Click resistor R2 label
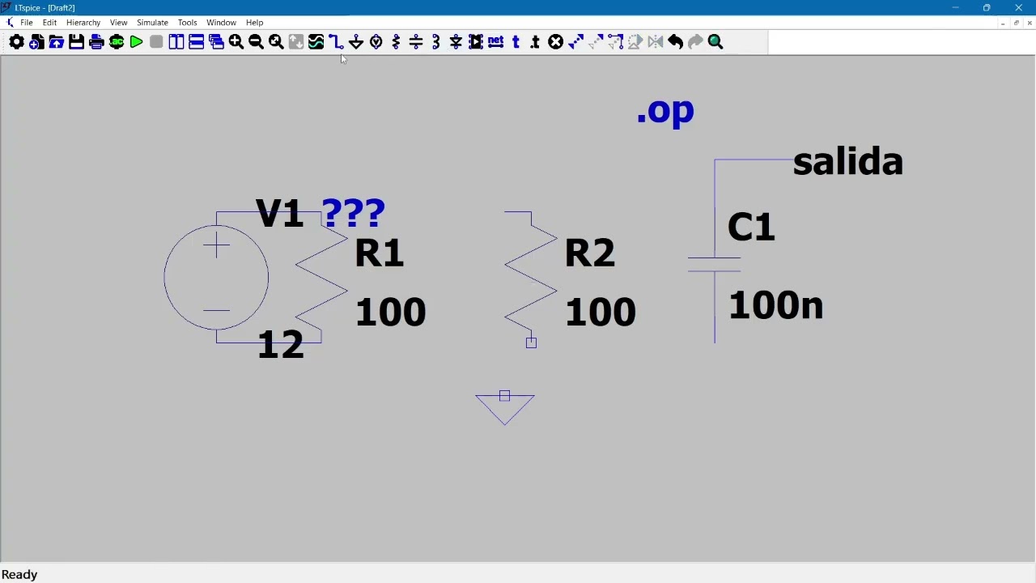The height and width of the screenshot is (583, 1036). [590, 253]
